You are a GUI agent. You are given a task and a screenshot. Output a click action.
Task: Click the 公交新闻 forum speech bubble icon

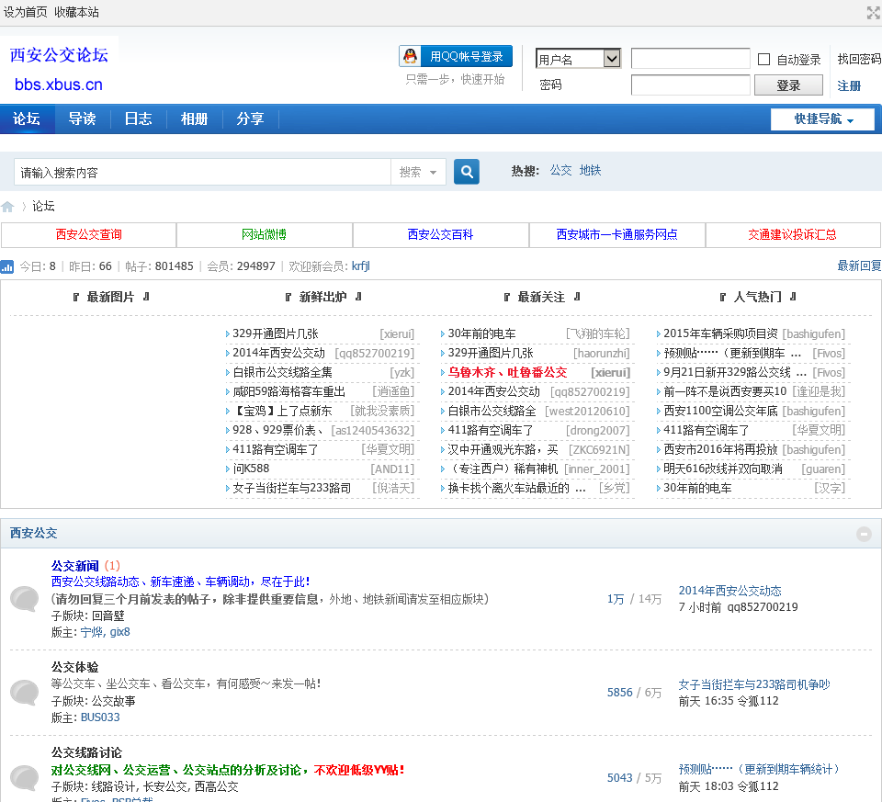25,599
